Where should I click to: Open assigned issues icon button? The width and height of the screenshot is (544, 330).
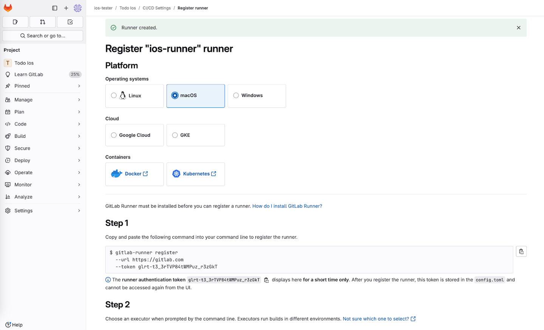[x=15, y=22]
